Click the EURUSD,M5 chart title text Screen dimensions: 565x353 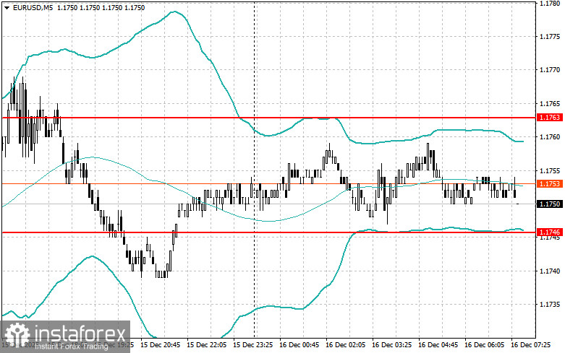pyautogui.click(x=33, y=7)
